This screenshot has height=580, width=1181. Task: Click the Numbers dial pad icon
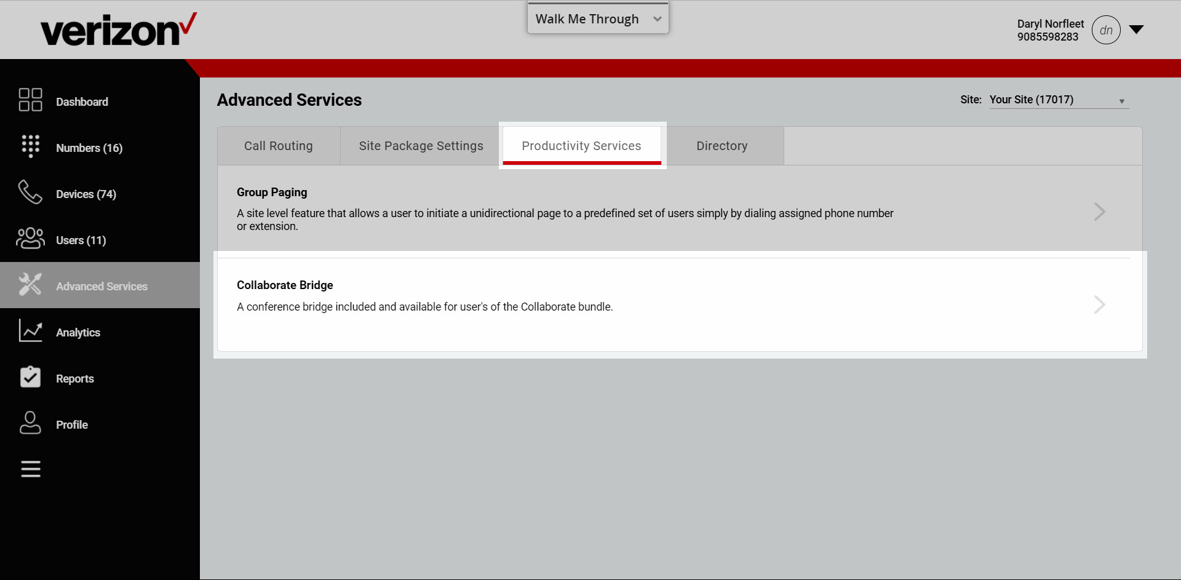click(x=30, y=146)
